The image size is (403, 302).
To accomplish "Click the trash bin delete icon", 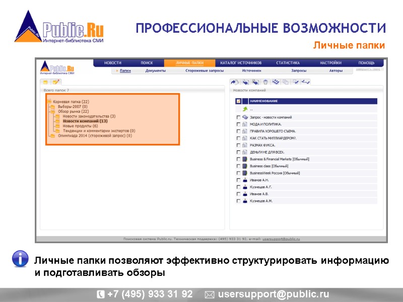I will tap(265, 82).
